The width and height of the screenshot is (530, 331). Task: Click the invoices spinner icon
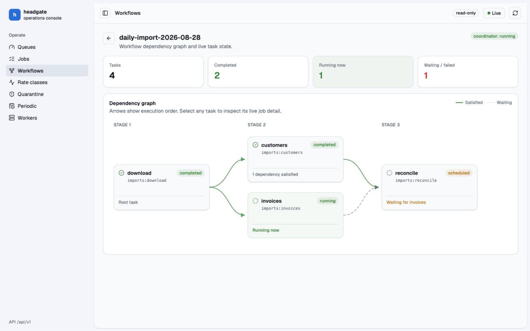pyautogui.click(x=255, y=201)
